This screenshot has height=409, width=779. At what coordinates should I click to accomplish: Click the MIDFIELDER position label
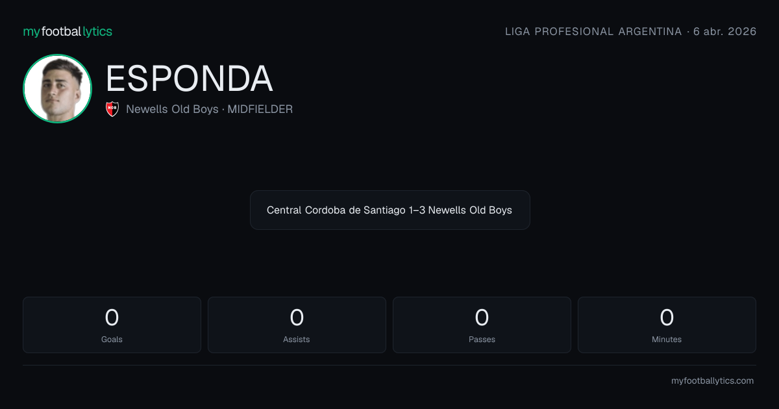point(260,109)
